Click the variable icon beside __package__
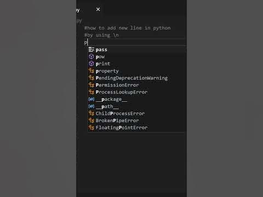The height and width of the screenshot is (197, 263). point(92,99)
